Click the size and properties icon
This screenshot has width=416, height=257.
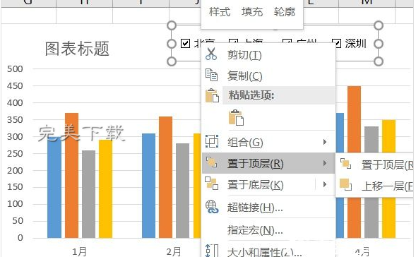pyautogui.click(x=212, y=251)
